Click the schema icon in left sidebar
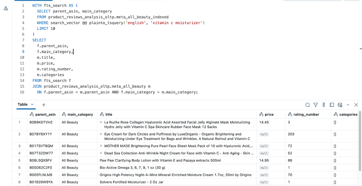 [x=6, y=8]
